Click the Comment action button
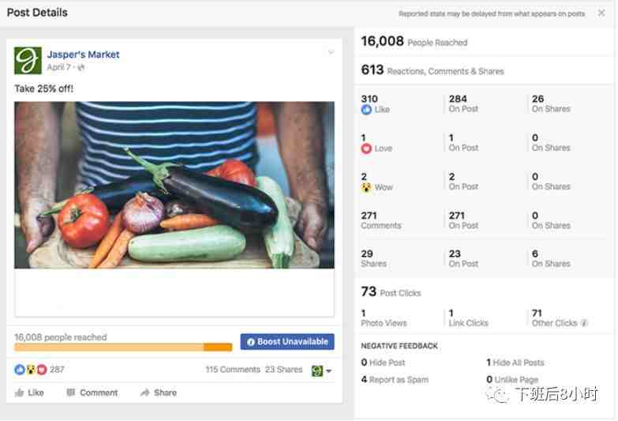 pyautogui.click(x=92, y=393)
